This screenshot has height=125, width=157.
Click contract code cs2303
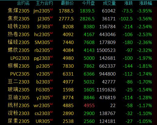42,113
